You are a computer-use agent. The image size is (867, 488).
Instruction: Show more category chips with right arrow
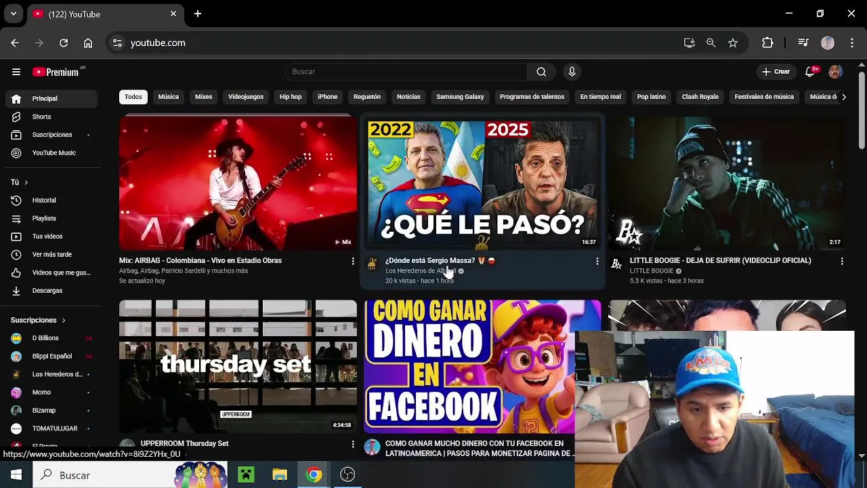(843, 97)
